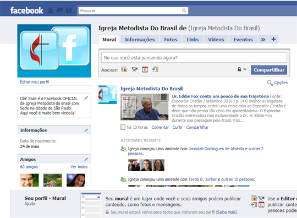
Task: Open 'outras 10 pessoas' link
Action: point(238,179)
